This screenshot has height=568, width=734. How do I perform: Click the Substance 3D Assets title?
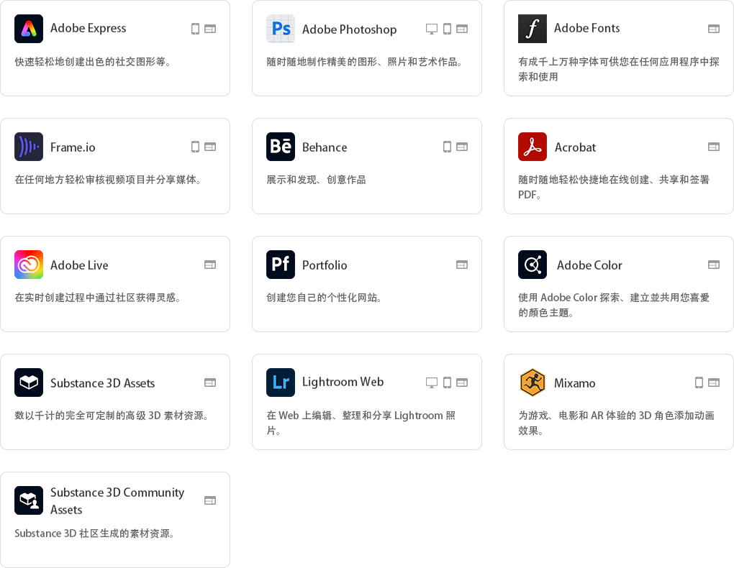pos(102,383)
